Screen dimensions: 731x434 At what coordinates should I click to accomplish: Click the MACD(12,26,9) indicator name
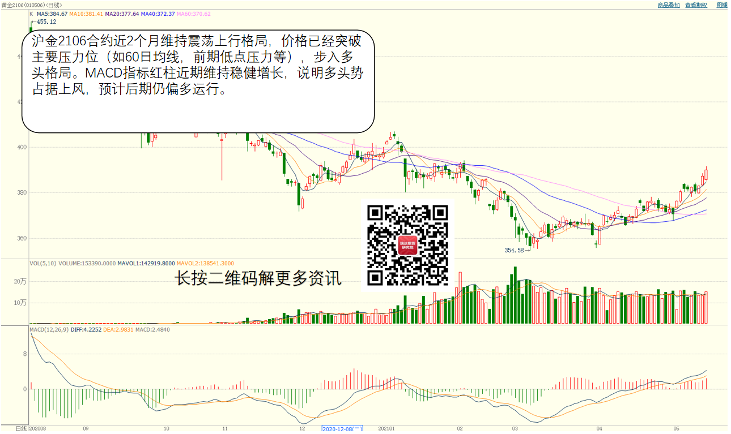tap(49, 329)
